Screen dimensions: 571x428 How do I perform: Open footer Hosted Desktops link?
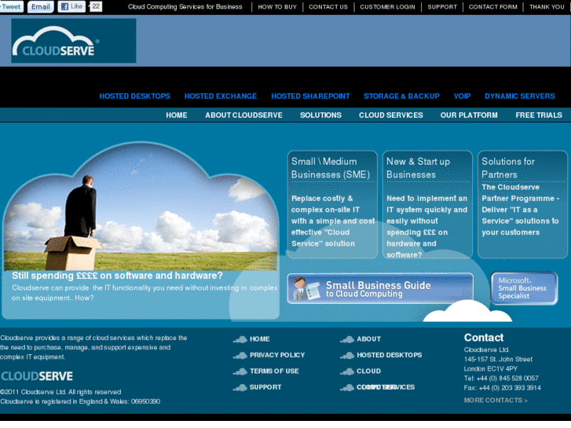click(390, 355)
